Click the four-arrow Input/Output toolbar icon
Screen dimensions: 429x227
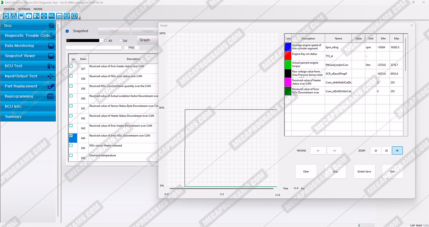44,16
